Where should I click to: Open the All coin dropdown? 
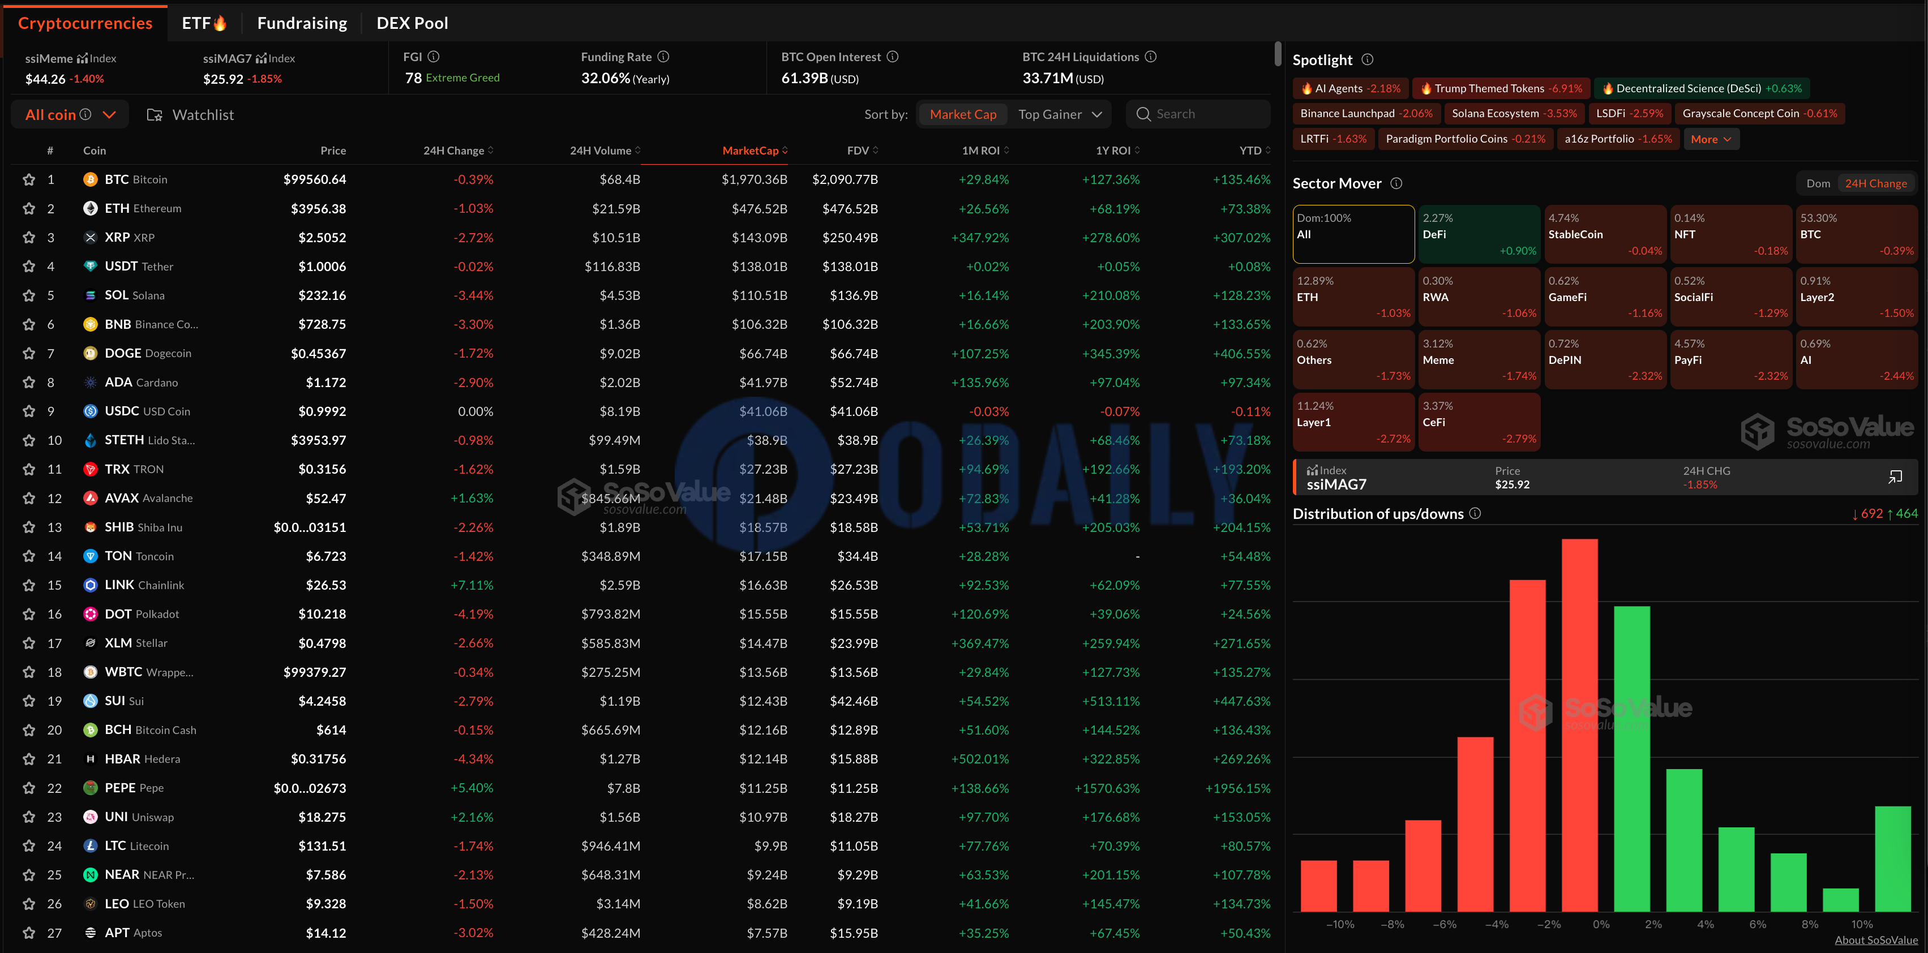pos(70,114)
